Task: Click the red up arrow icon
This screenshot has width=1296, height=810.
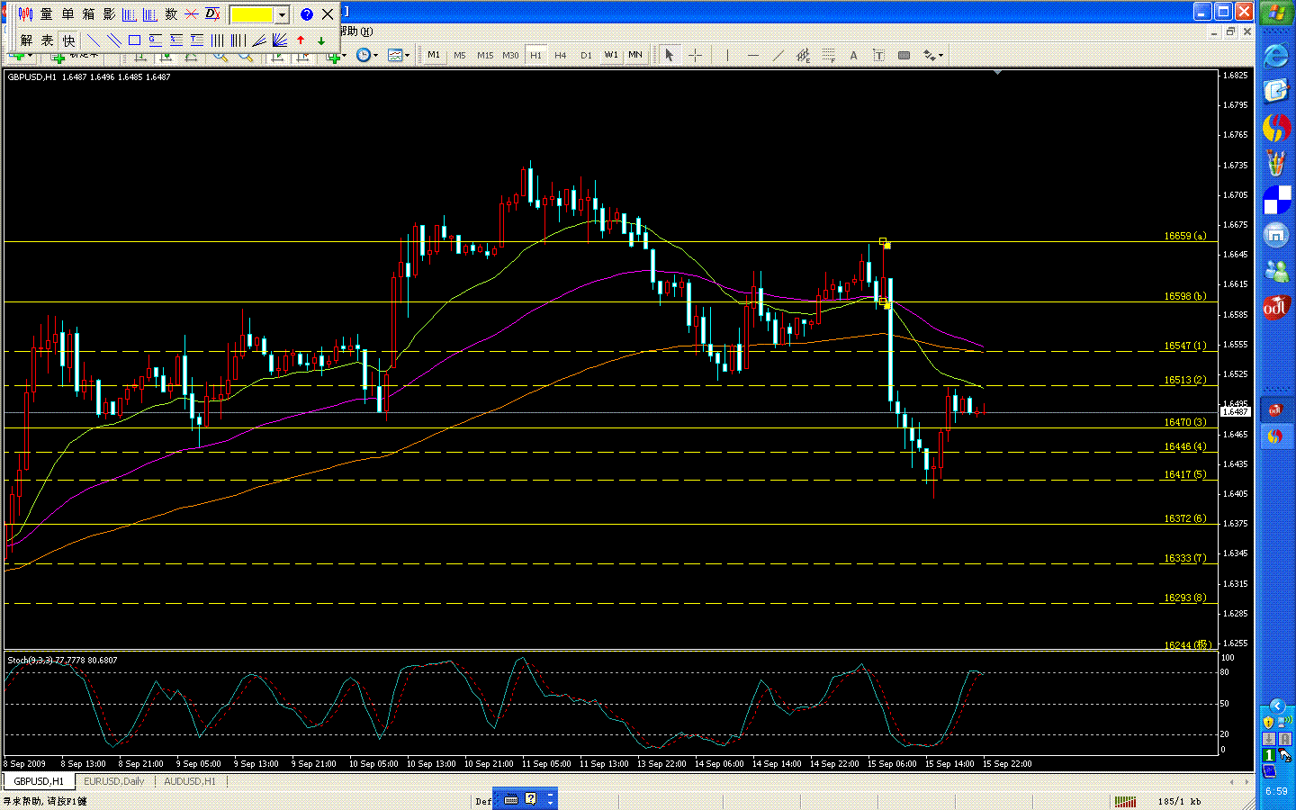Action: [x=301, y=40]
